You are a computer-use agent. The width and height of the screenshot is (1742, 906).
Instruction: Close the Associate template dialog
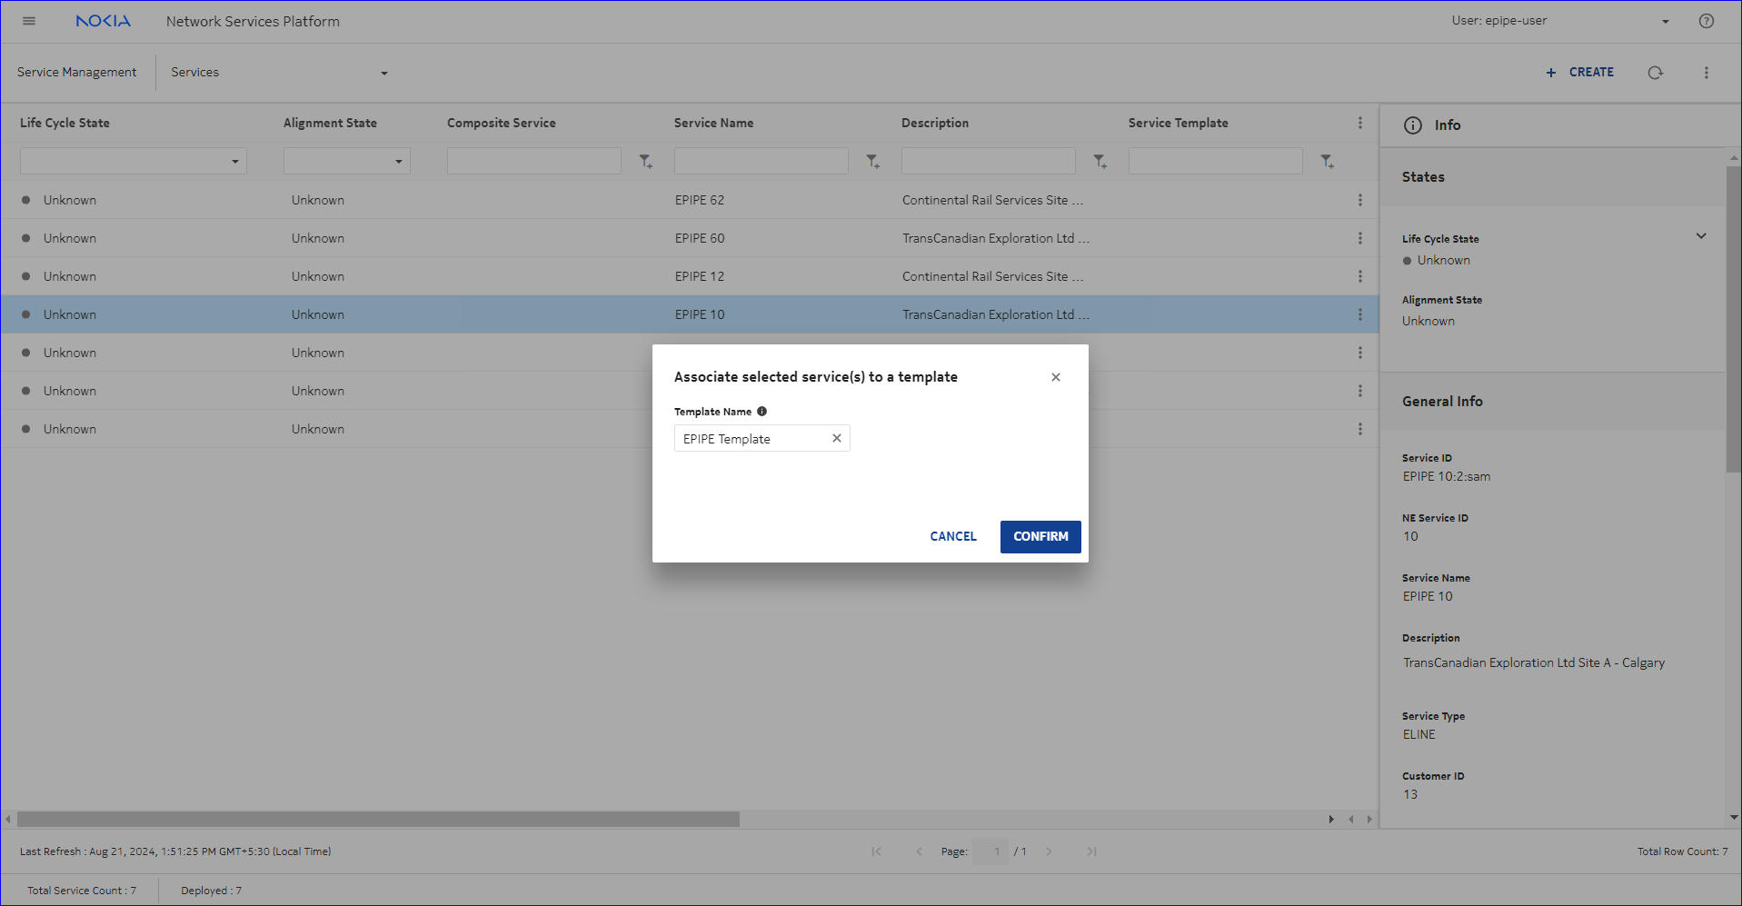click(1055, 377)
